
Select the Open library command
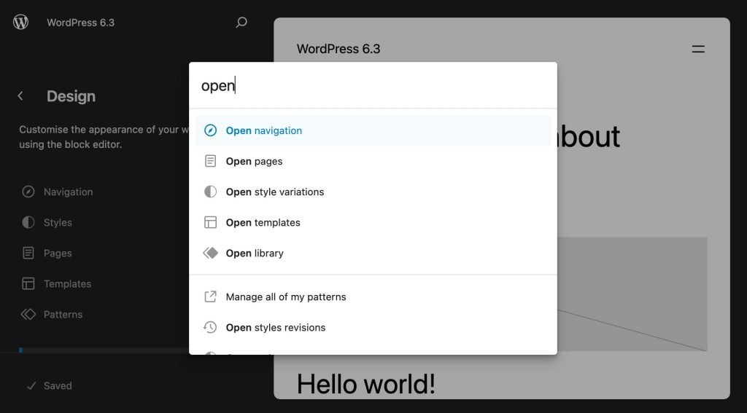click(x=373, y=253)
